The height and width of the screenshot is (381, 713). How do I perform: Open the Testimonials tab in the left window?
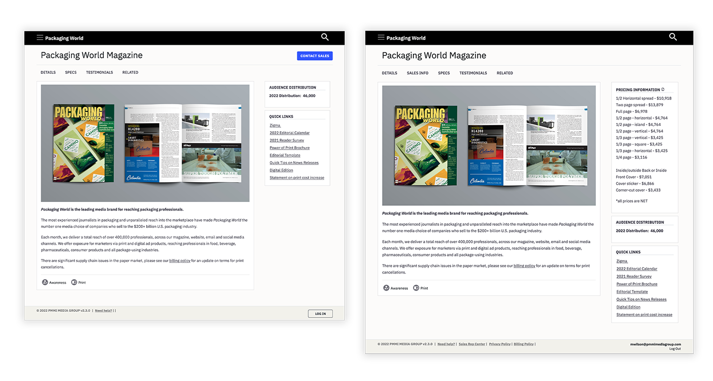[99, 73]
